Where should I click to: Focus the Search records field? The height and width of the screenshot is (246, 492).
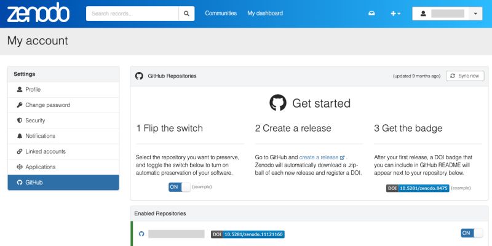[132, 14]
